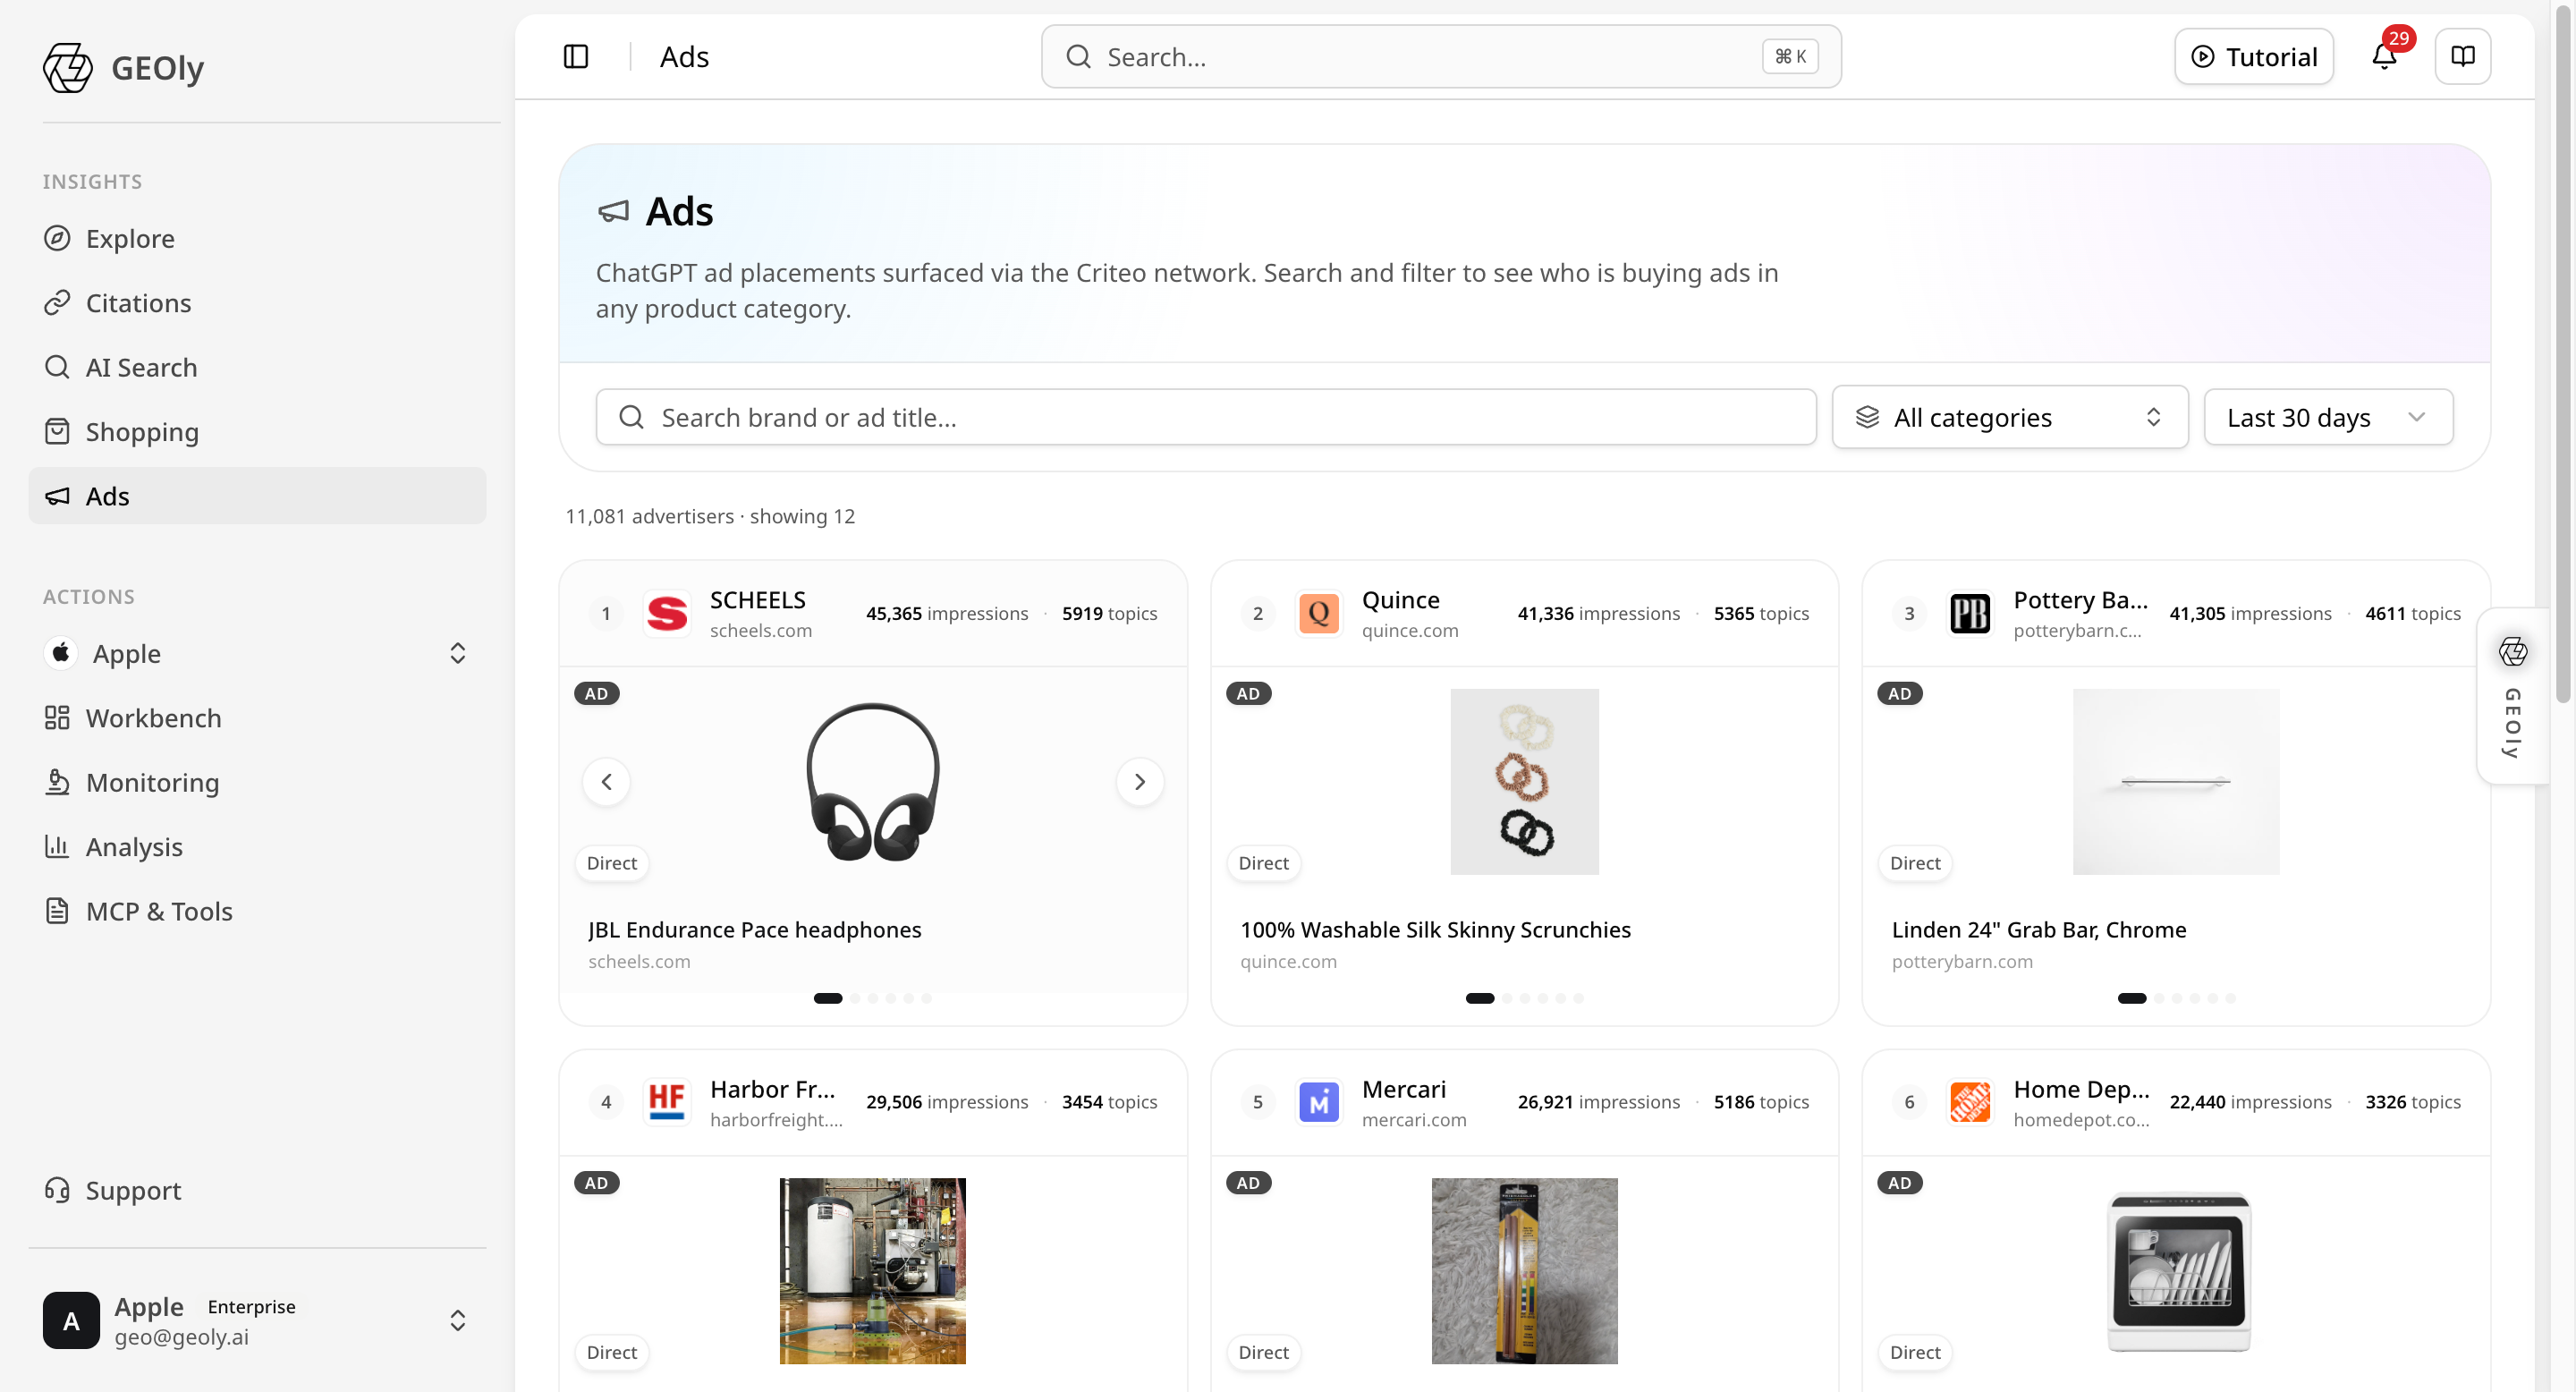Click the Quince brand logo
Image resolution: width=2576 pixels, height=1392 pixels.
pyautogui.click(x=1319, y=613)
